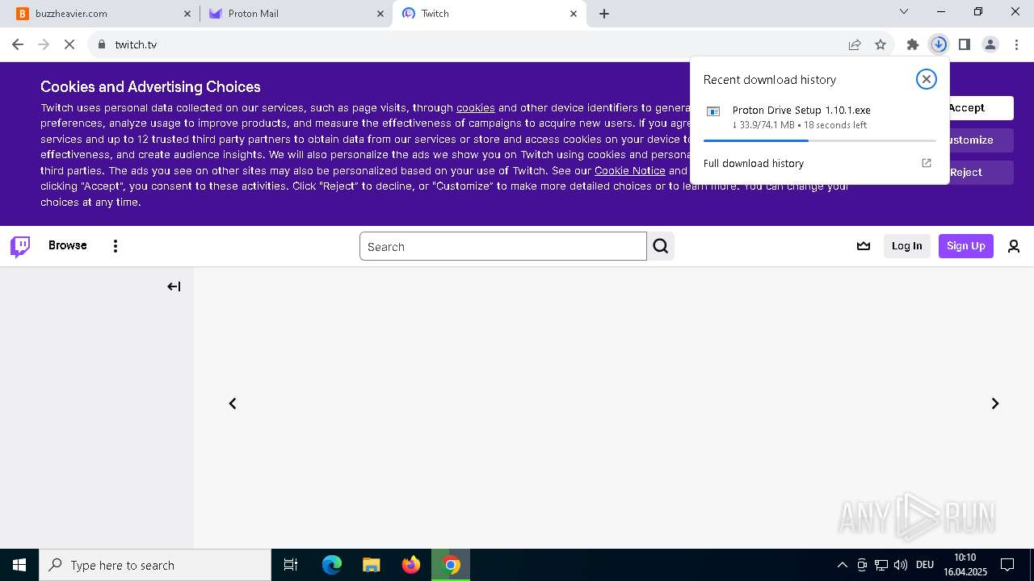Open Chrome profile avatar icon
The height and width of the screenshot is (581, 1034).
coord(990,44)
